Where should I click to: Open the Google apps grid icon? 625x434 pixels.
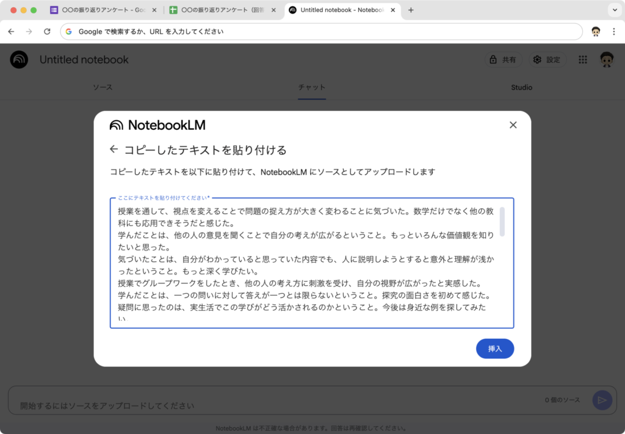click(x=583, y=60)
